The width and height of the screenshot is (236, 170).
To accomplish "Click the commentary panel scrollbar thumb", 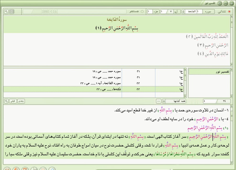I will 232,116.
